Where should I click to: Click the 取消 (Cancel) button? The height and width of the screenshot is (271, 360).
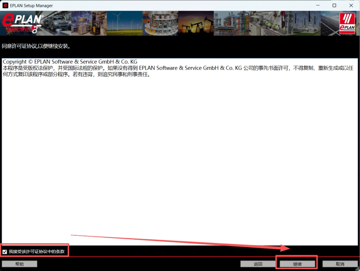click(x=340, y=264)
